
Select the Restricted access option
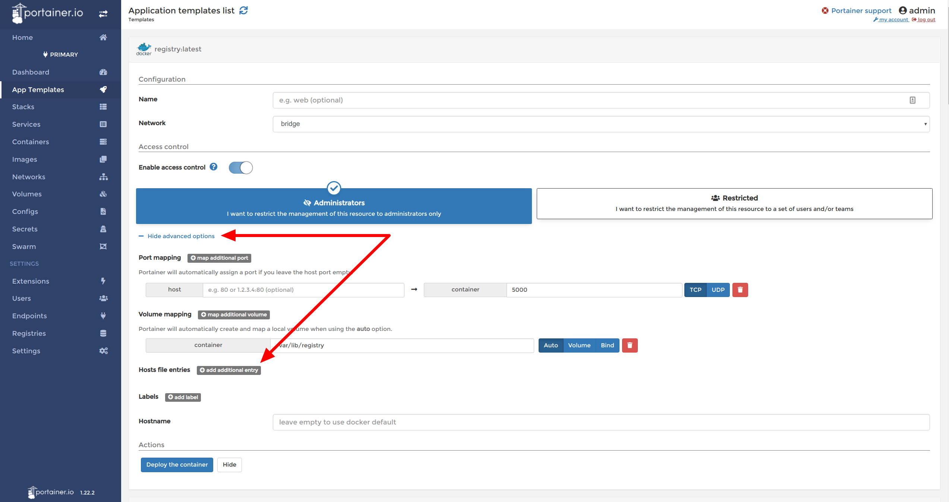pos(734,203)
